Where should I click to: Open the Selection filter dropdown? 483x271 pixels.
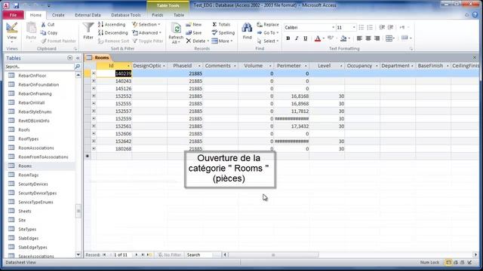146,24
